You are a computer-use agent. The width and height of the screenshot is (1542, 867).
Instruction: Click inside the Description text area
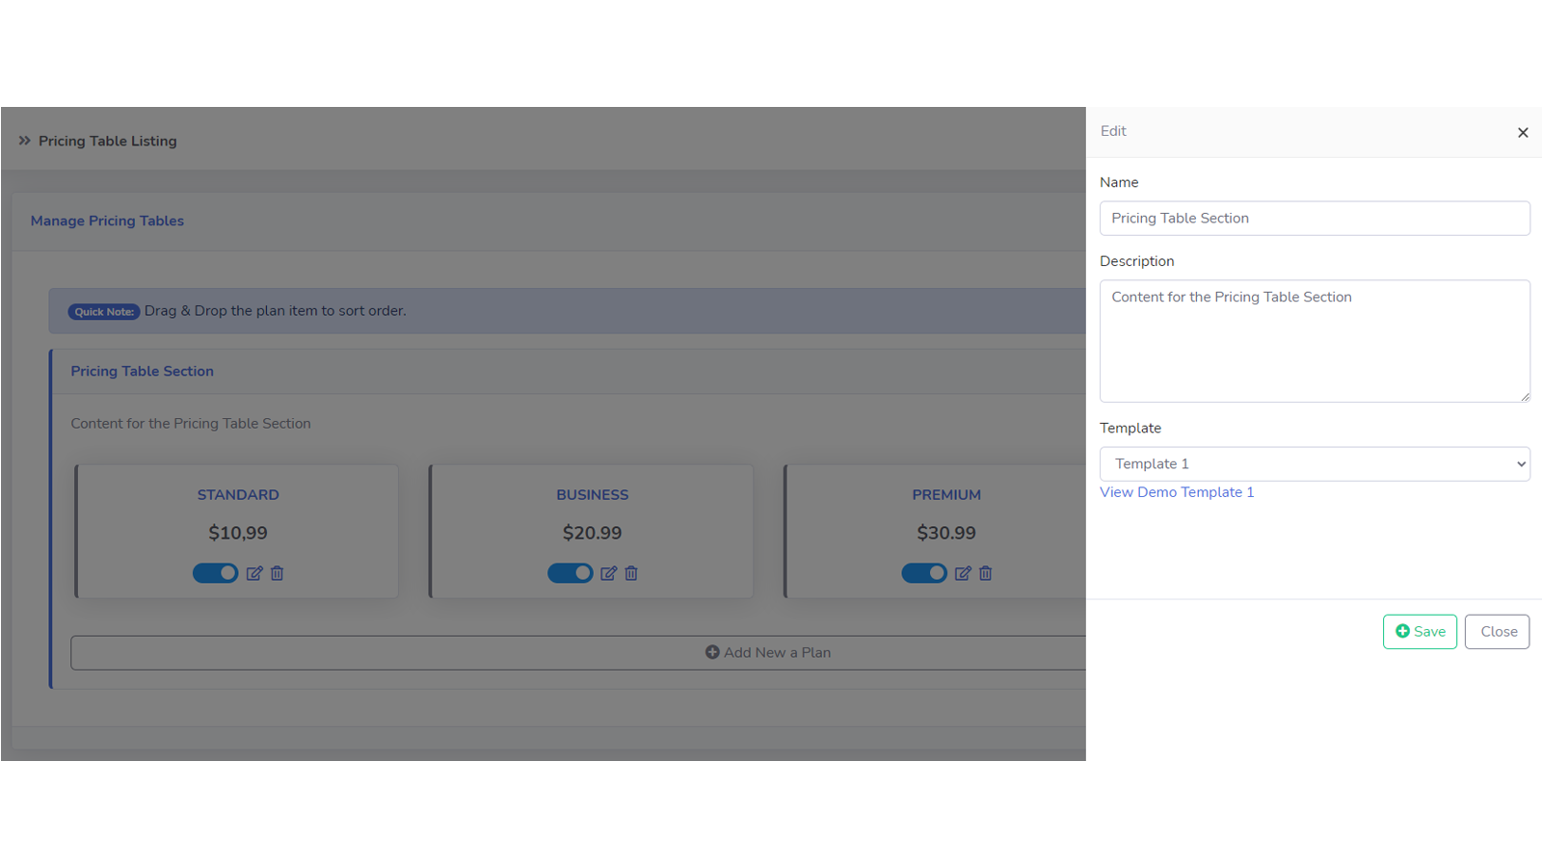pyautogui.click(x=1314, y=342)
